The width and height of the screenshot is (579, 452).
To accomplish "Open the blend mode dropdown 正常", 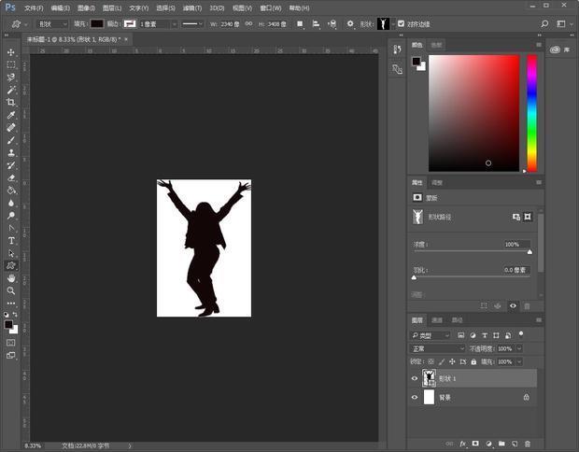I will (x=438, y=348).
